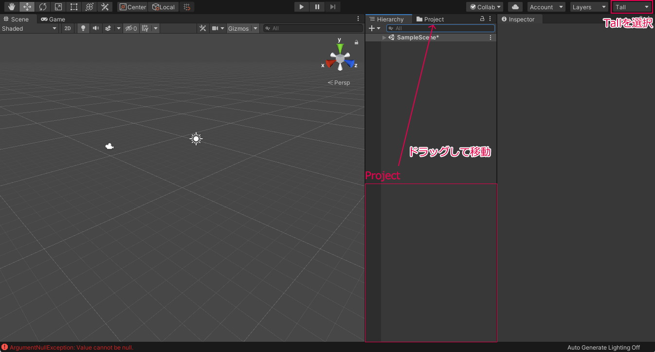Toggle 2D view mode in Scene
Image resolution: width=655 pixels, height=352 pixels.
point(68,28)
